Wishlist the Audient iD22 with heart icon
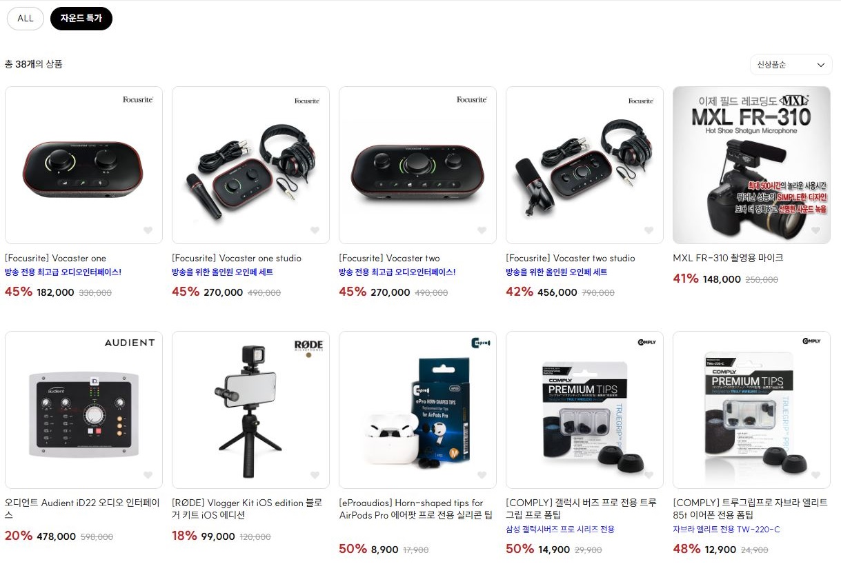This screenshot has width=841, height=573. [x=148, y=475]
